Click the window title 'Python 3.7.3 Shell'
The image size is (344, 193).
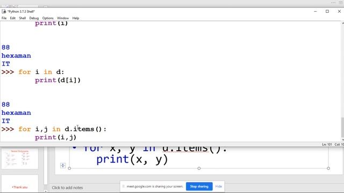(x=21, y=11)
